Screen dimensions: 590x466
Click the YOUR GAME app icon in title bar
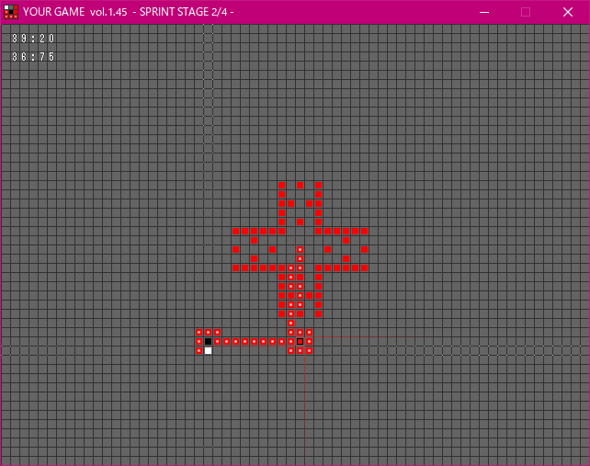tap(11, 12)
